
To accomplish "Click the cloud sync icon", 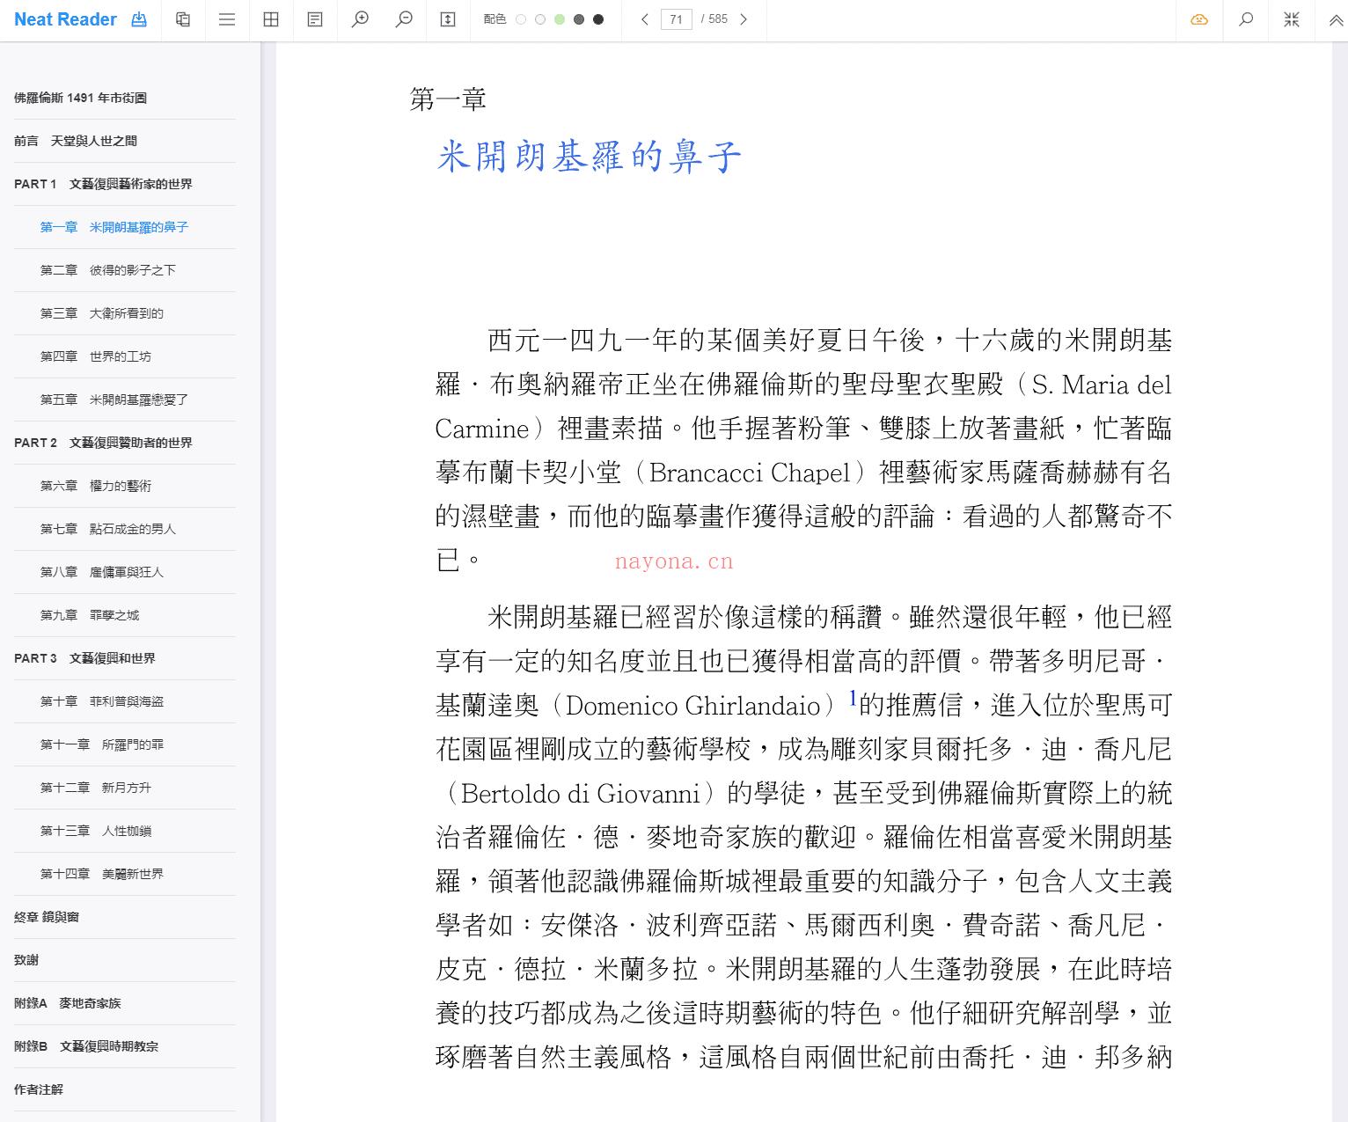I will coord(1199,19).
